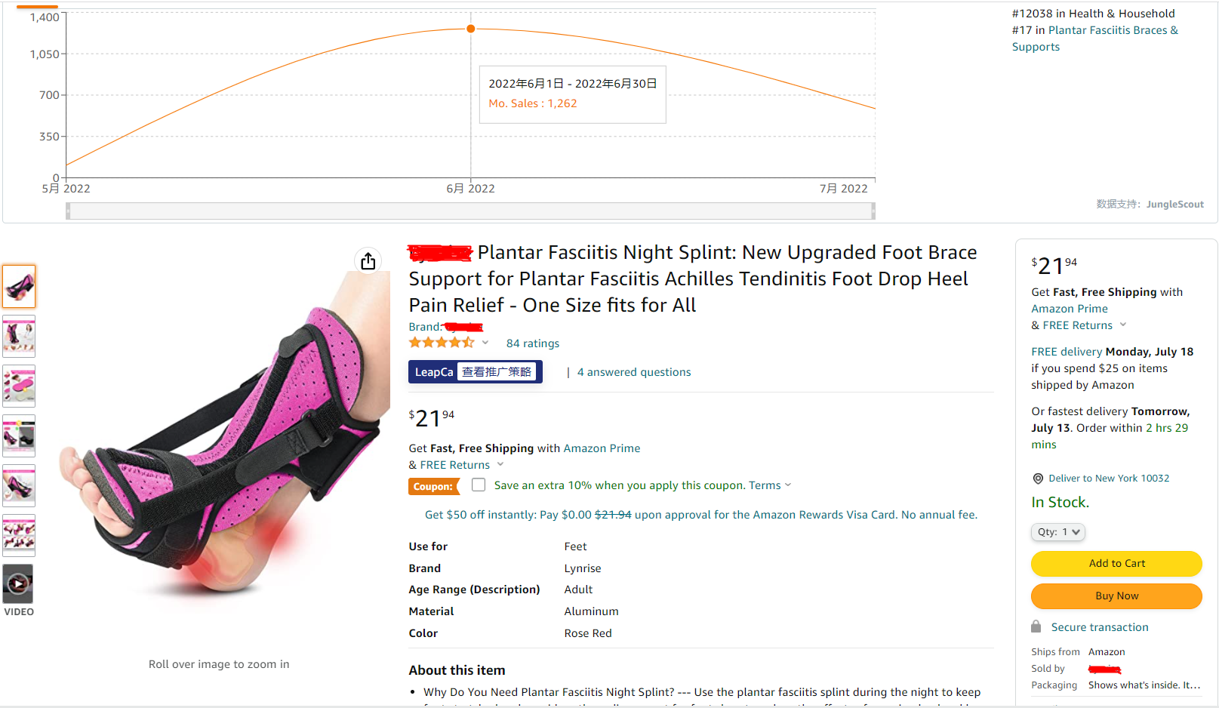Click the star rating icons
Image resolution: width=1219 pixels, height=708 pixels.
tap(442, 343)
